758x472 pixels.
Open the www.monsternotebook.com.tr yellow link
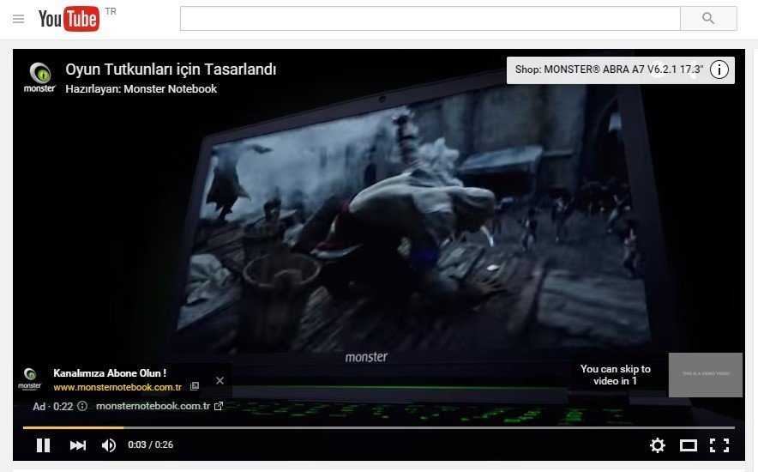tap(117, 387)
